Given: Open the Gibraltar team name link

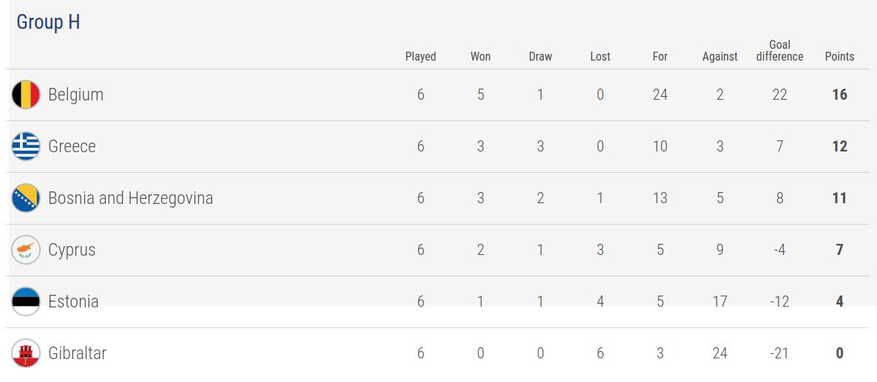Looking at the screenshot, I should tap(77, 353).
